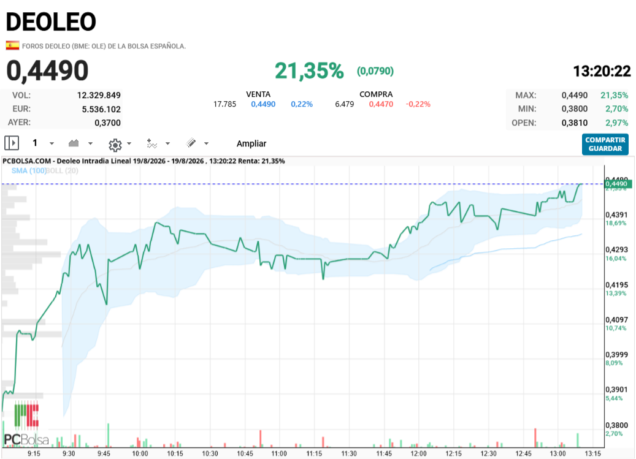
Task: Click the 21,35% change percentage
Action: coord(309,71)
